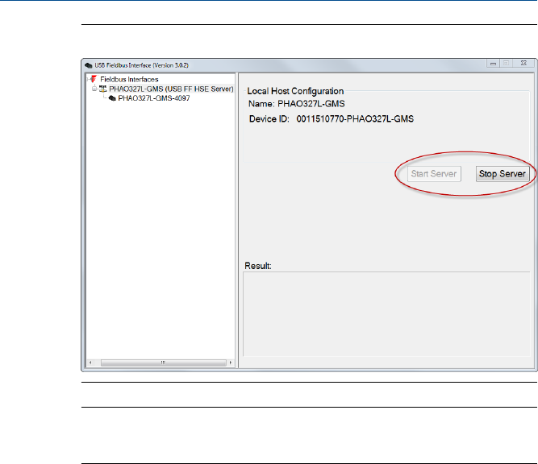This screenshot has height=464, width=538.
Task: Select PHAO327L-GMS (USB FF HSE Server) node
Action: (171, 89)
